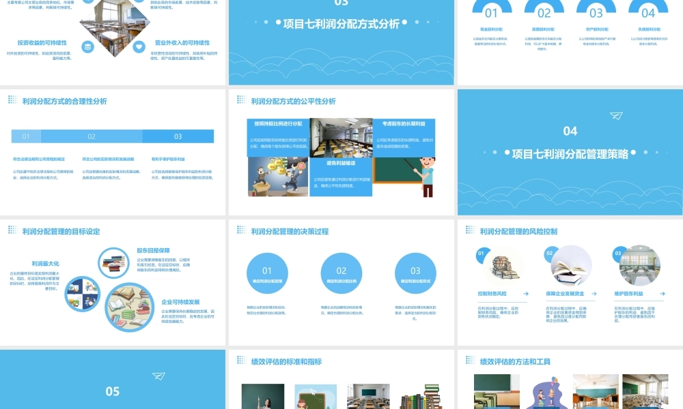This screenshot has height=409, width=683.
Task: Click the first image under 绩效评估的标准和指标
Action: click(x=263, y=397)
